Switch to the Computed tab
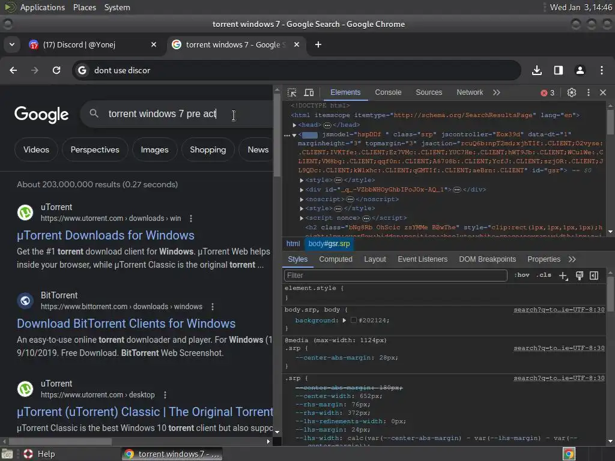Viewport: 615px width, 461px height. pyautogui.click(x=336, y=259)
